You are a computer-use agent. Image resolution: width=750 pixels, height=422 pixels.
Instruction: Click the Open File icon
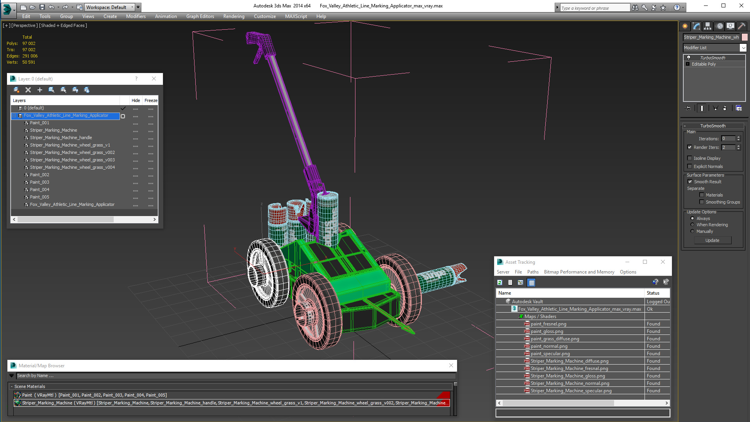(x=33, y=7)
